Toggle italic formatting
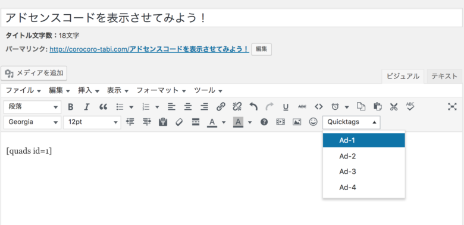The width and height of the screenshot is (464, 225). [86, 107]
